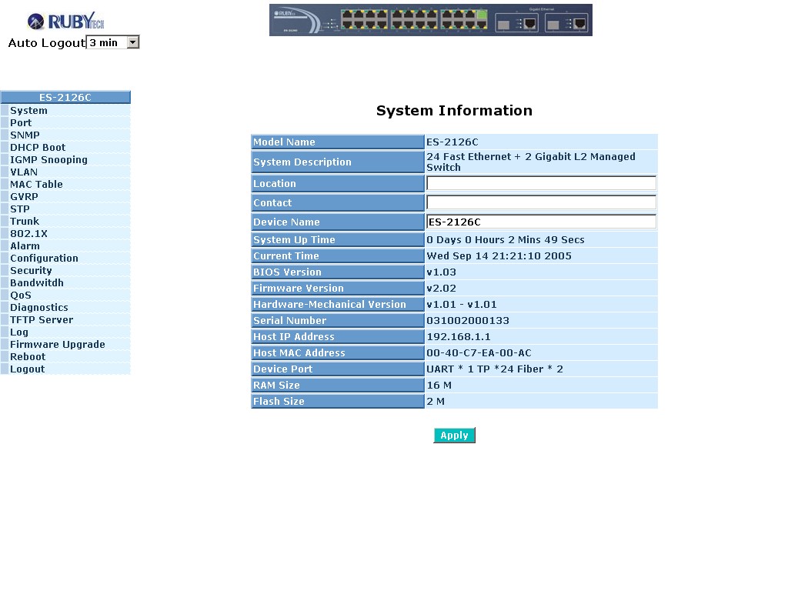Open the Auto Logout time dropdown
This screenshot has height=591, width=788.
112,43
